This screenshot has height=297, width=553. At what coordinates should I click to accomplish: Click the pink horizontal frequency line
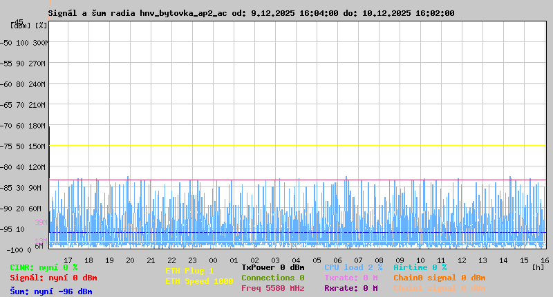(x=297, y=180)
